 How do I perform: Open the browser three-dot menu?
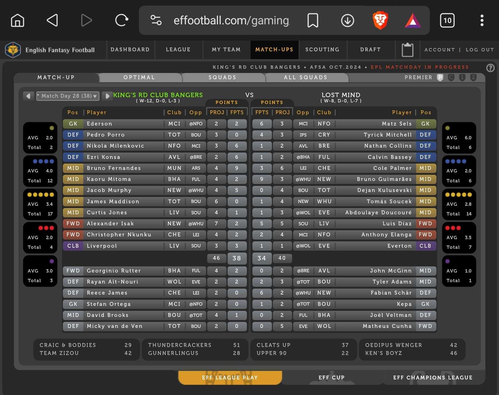click(x=482, y=20)
